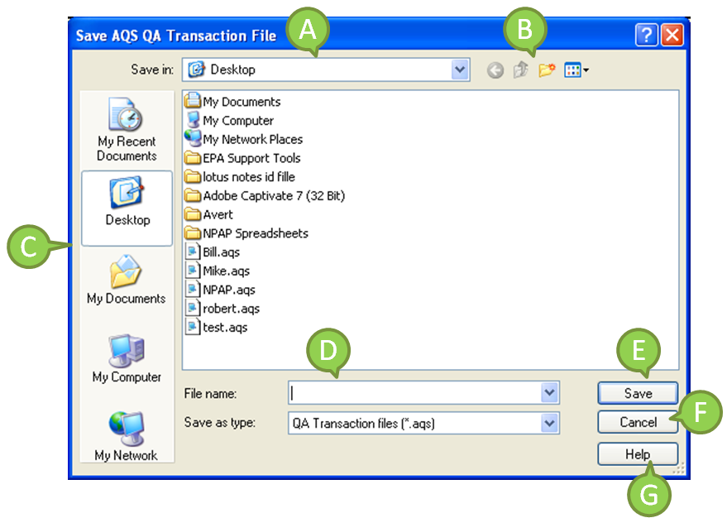Expand the Save as type dropdown
Image resolution: width=727 pixels, height=518 pixels.
[x=549, y=423]
